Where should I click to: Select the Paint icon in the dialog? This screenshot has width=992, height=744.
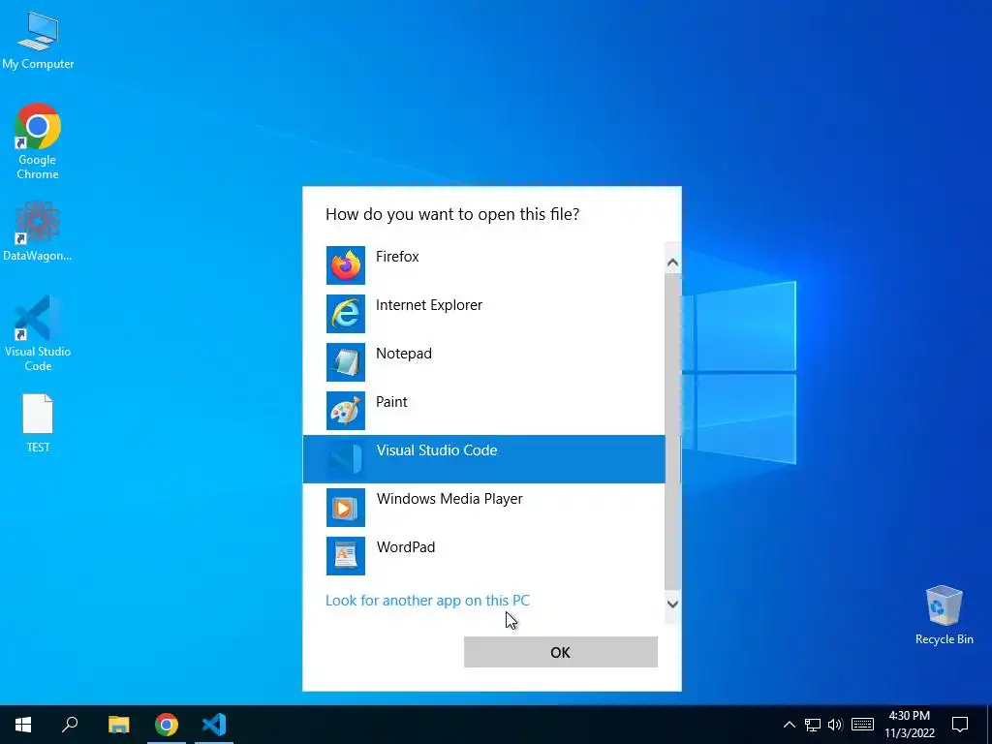346,411
